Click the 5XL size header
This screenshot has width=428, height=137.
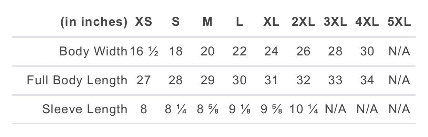click(x=399, y=22)
